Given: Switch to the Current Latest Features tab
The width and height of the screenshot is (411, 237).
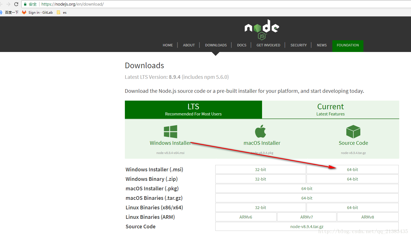Looking at the screenshot, I should 331,110.
